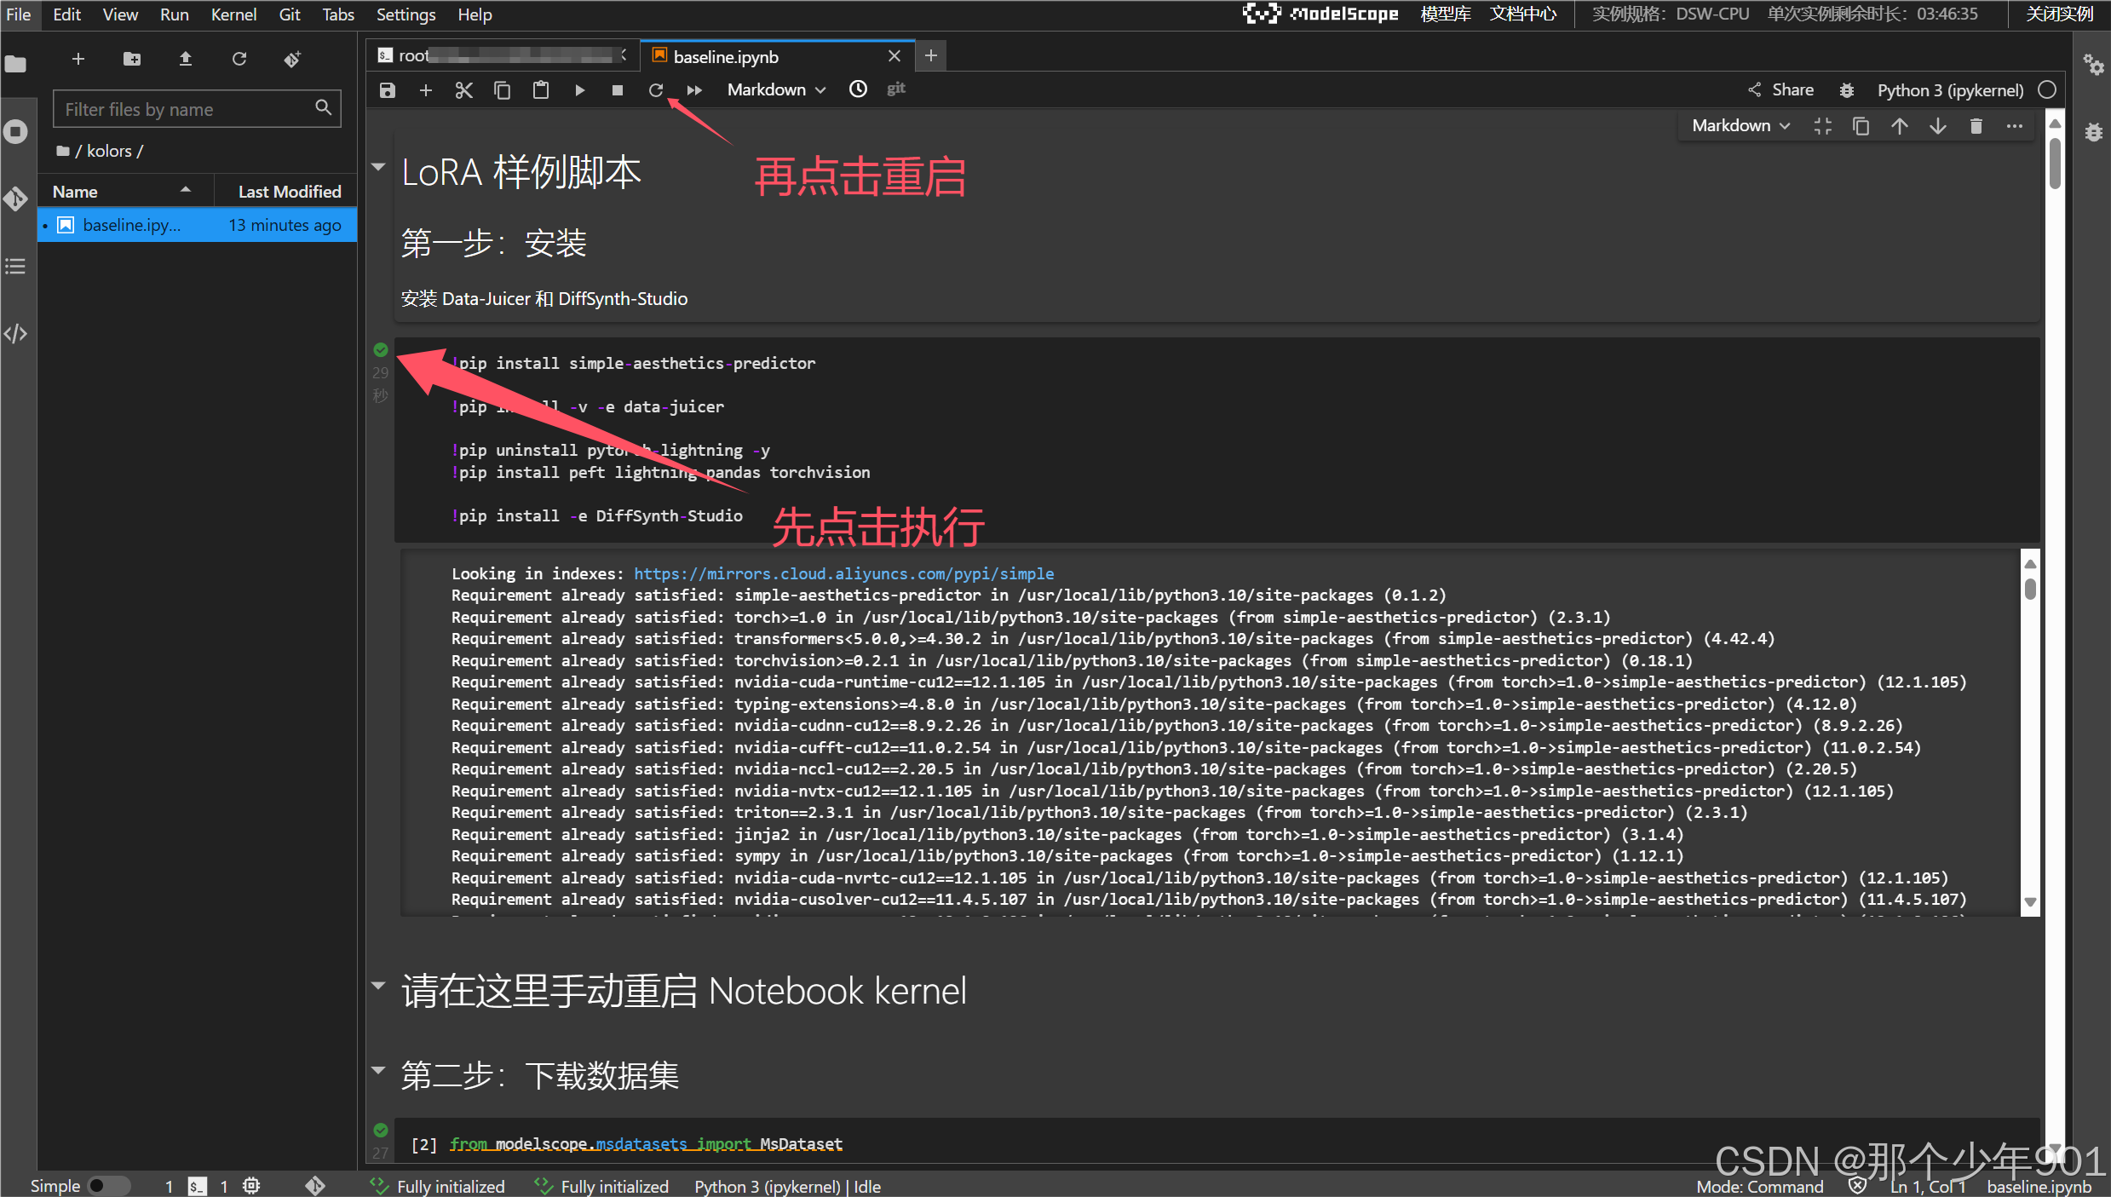Copy the selected cell in the toolbar
Image resolution: width=2111 pixels, height=1197 pixels.
[x=503, y=90]
